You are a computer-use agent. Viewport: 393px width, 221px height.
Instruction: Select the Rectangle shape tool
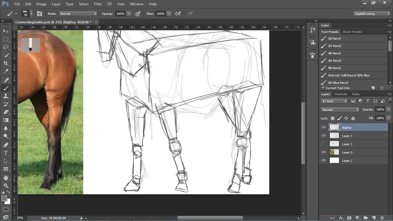click(x=6, y=169)
